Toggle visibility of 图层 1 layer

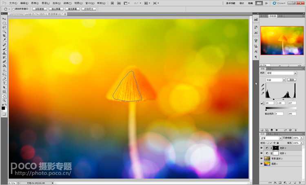coord(262,164)
